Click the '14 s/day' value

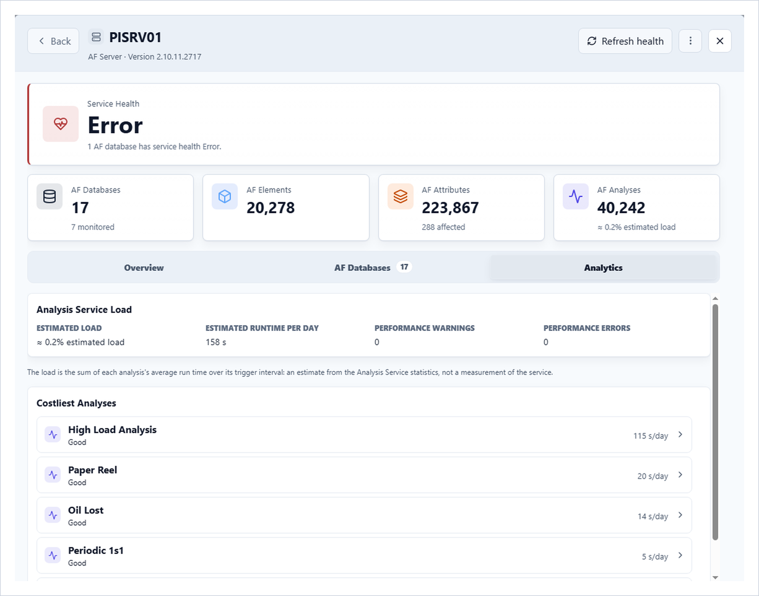653,516
